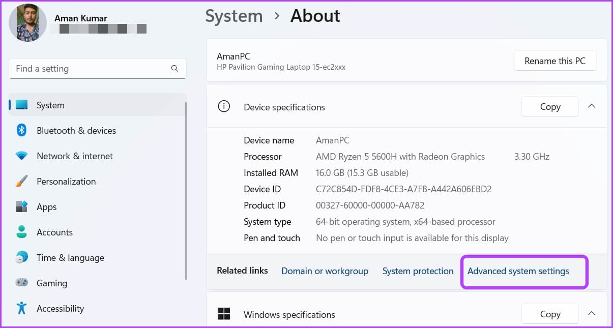Viewport: 613px width, 328px height.
Task: Click the sidebar vertical scrollbar
Action: coord(186,191)
